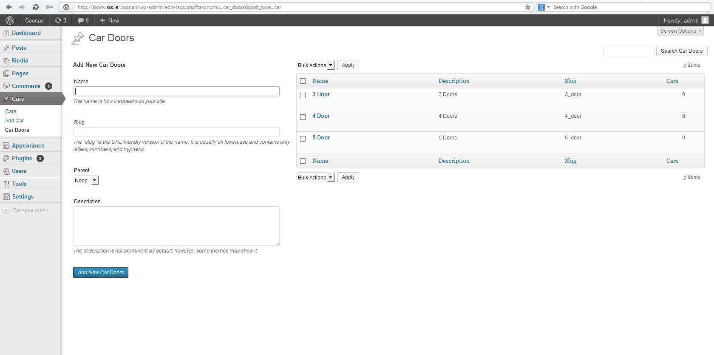The width and height of the screenshot is (714, 355).
Task: Open the top Bulk Actions dropdown
Action: click(315, 65)
